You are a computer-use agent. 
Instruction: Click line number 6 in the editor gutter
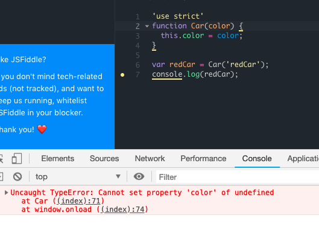point(137,65)
